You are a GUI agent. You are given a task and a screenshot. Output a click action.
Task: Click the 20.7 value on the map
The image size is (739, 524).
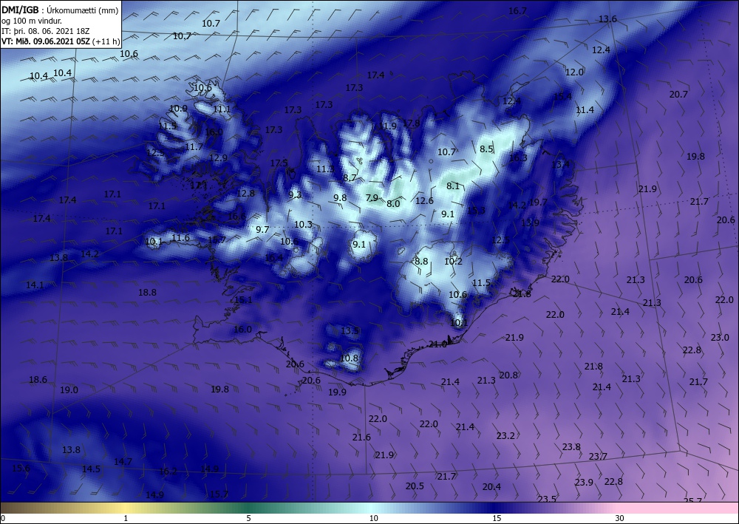(x=678, y=95)
